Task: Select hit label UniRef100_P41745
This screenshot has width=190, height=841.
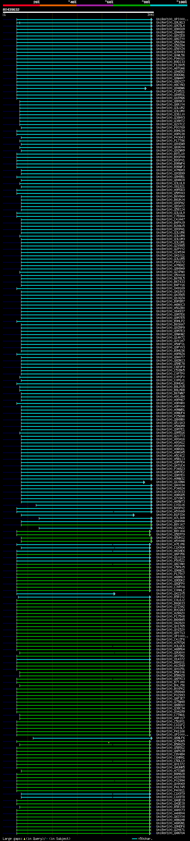Action: (x=170, y=787)
